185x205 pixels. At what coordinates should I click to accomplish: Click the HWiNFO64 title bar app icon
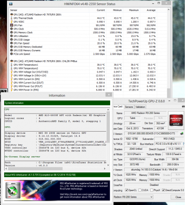coord(11,4)
